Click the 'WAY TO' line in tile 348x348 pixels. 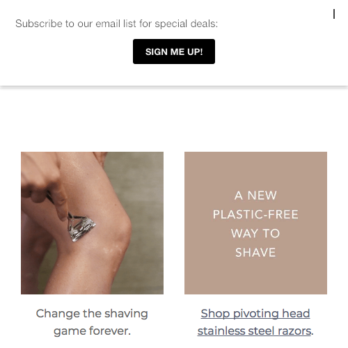pyautogui.click(x=255, y=233)
